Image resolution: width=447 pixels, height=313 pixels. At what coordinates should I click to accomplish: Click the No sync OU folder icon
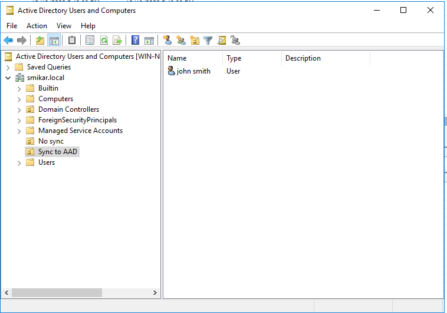[x=30, y=141]
